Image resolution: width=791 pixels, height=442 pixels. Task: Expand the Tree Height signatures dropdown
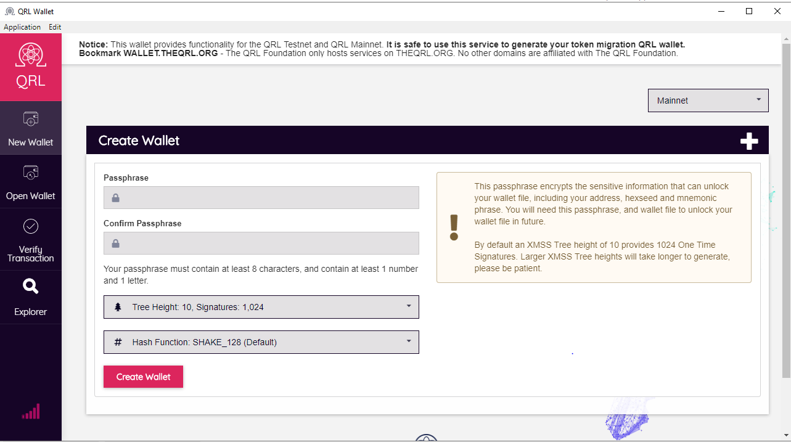[x=261, y=307]
